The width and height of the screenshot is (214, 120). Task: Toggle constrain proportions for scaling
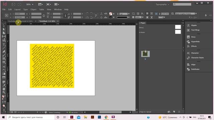pyautogui.click(x=65, y=16)
